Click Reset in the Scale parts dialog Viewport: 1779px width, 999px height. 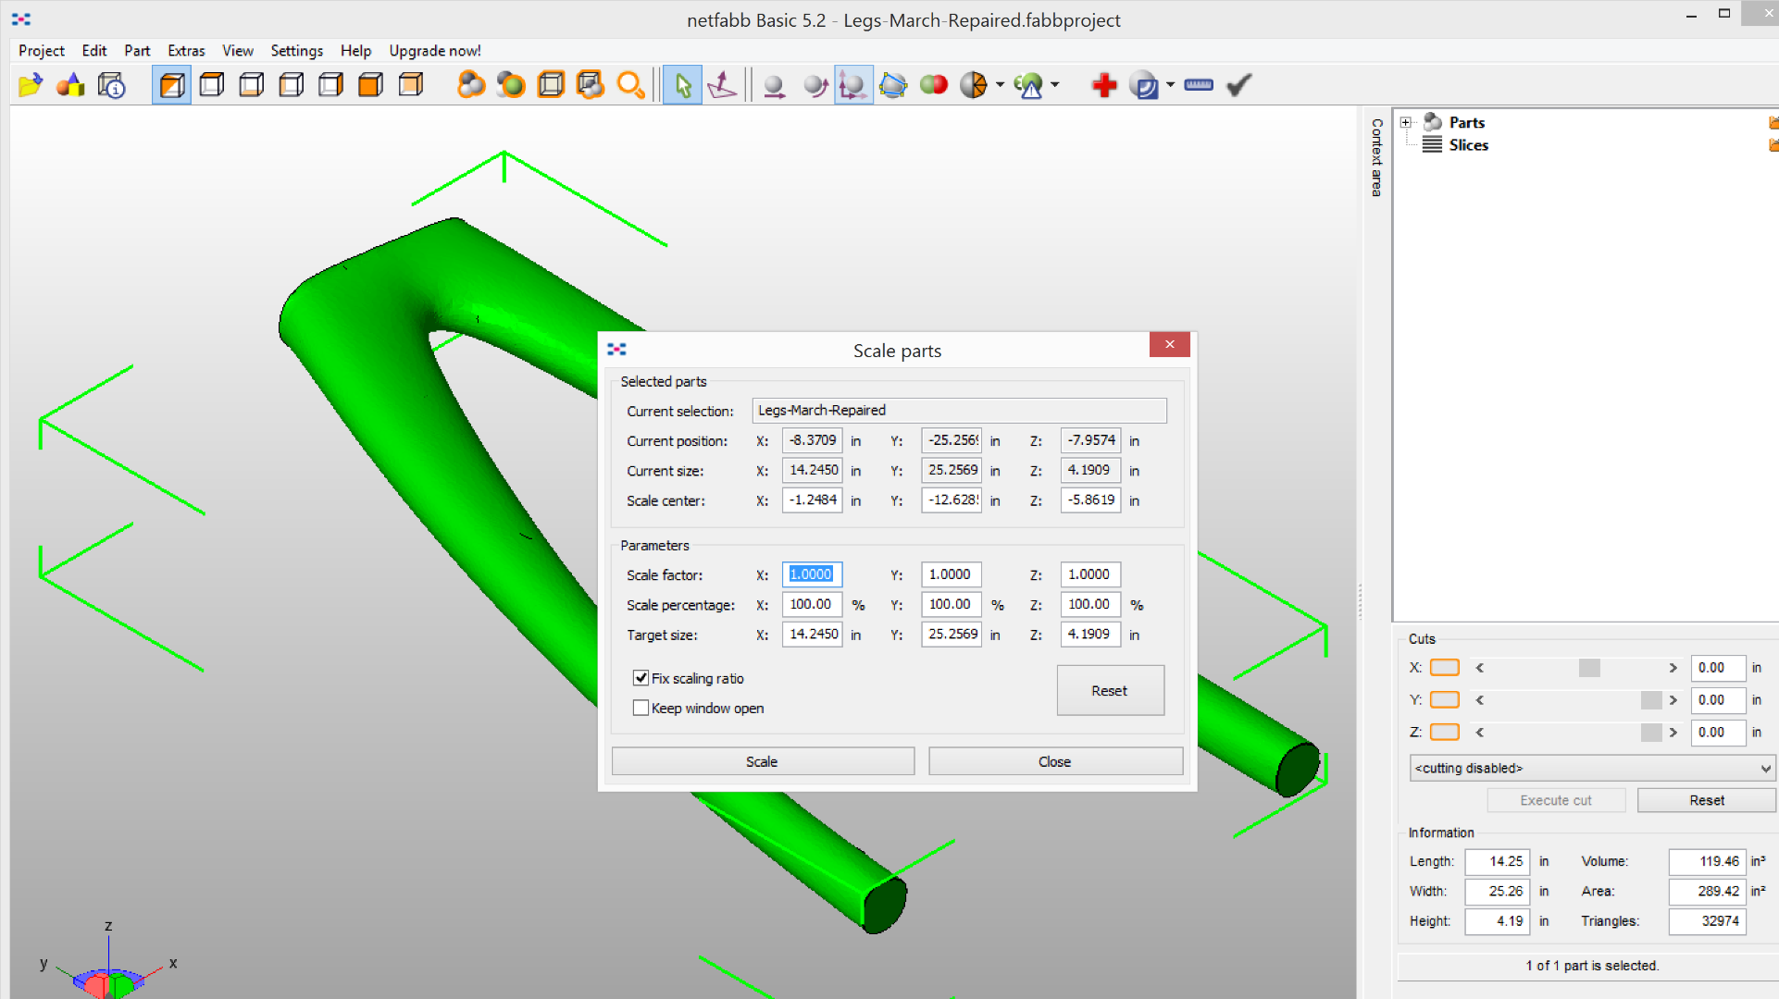tap(1110, 690)
